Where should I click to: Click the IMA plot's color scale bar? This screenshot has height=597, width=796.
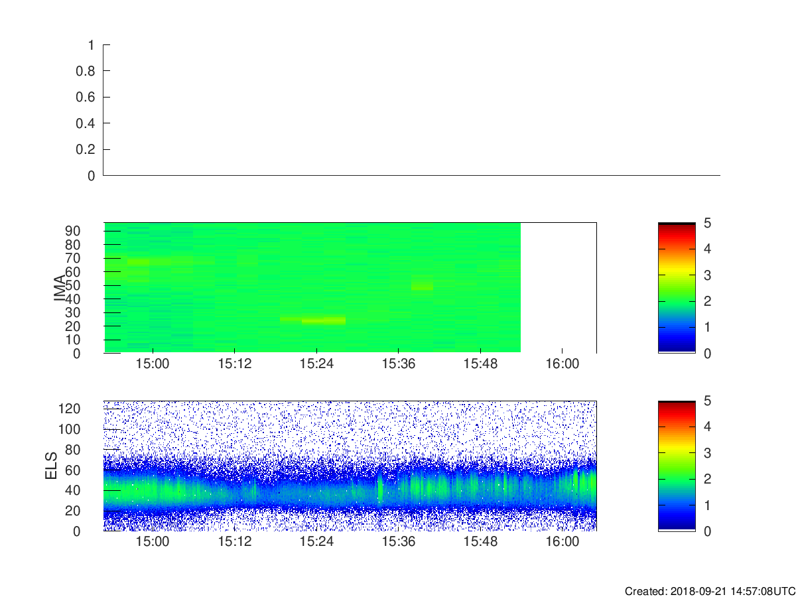coord(677,288)
